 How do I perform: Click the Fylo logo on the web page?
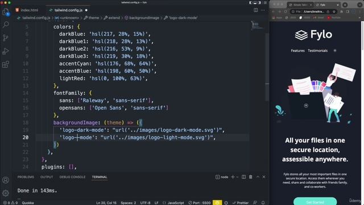click(x=313, y=35)
